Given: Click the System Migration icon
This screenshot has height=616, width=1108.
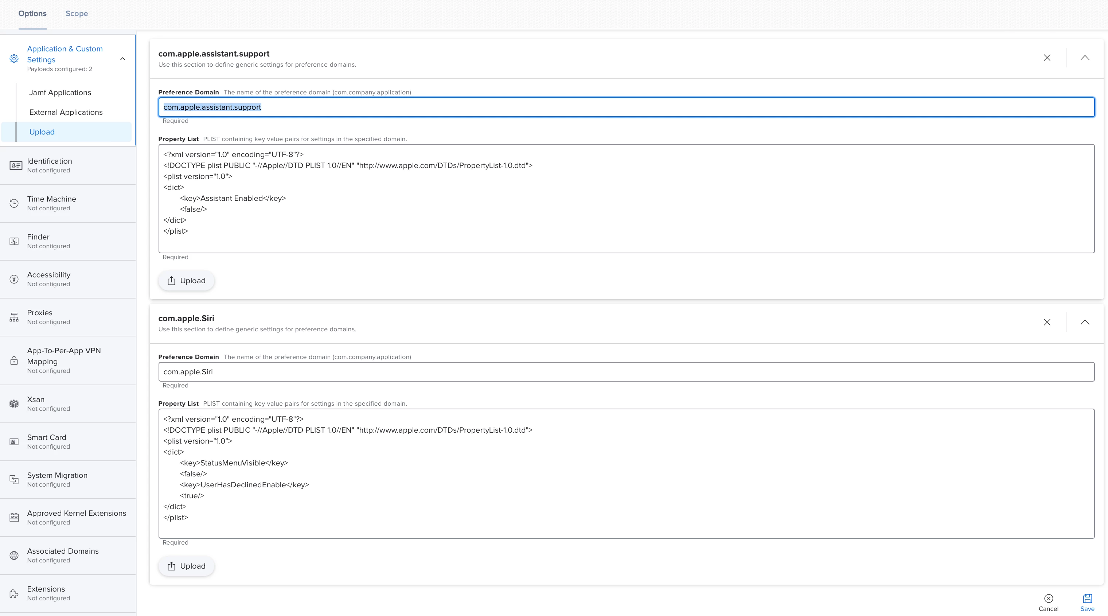Looking at the screenshot, I should tap(14, 480).
